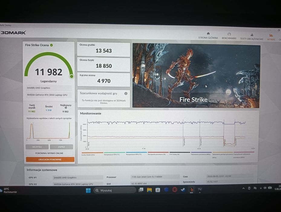Toggle Taktowanie procesora legend entry

(x=201, y=153)
